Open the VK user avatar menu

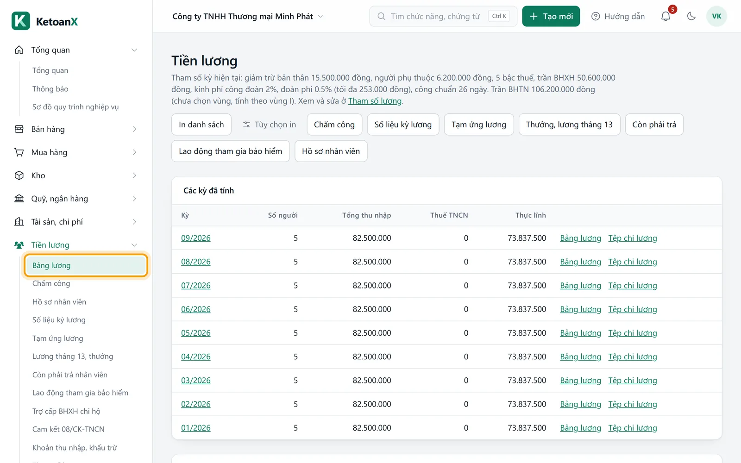pos(716,16)
